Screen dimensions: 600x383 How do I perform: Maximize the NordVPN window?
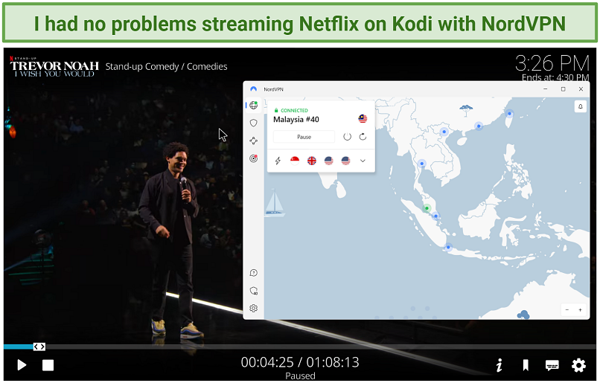point(563,89)
